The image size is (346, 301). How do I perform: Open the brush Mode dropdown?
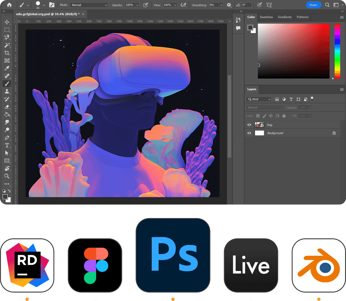(89, 5)
